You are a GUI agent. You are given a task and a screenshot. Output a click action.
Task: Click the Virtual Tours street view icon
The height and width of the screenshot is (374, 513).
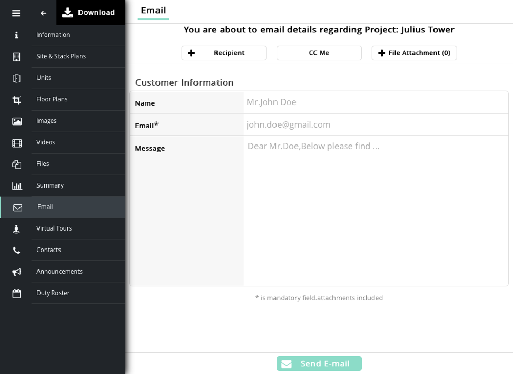(x=17, y=229)
